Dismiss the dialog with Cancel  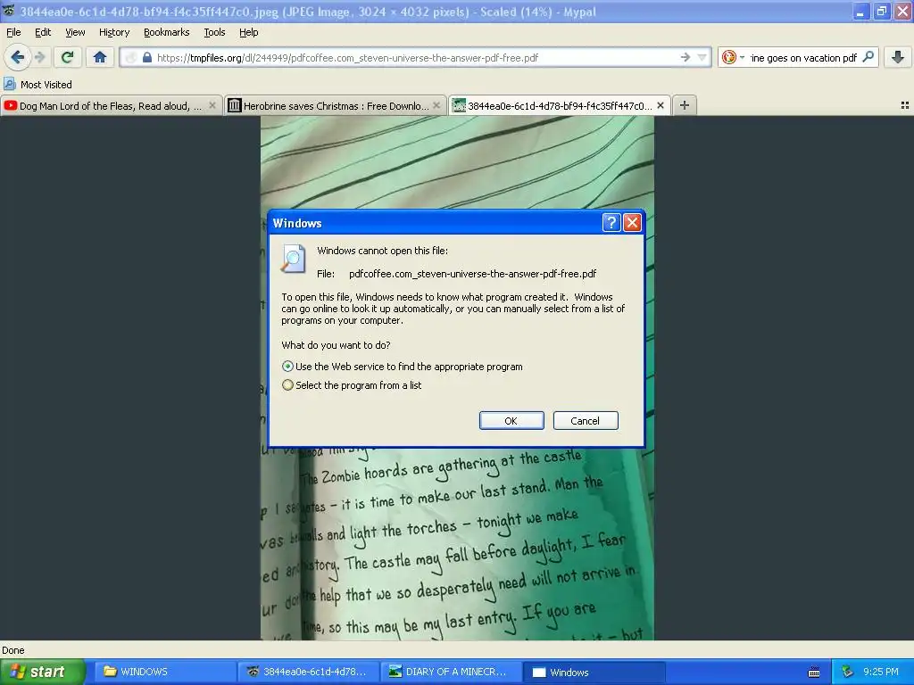tap(586, 421)
